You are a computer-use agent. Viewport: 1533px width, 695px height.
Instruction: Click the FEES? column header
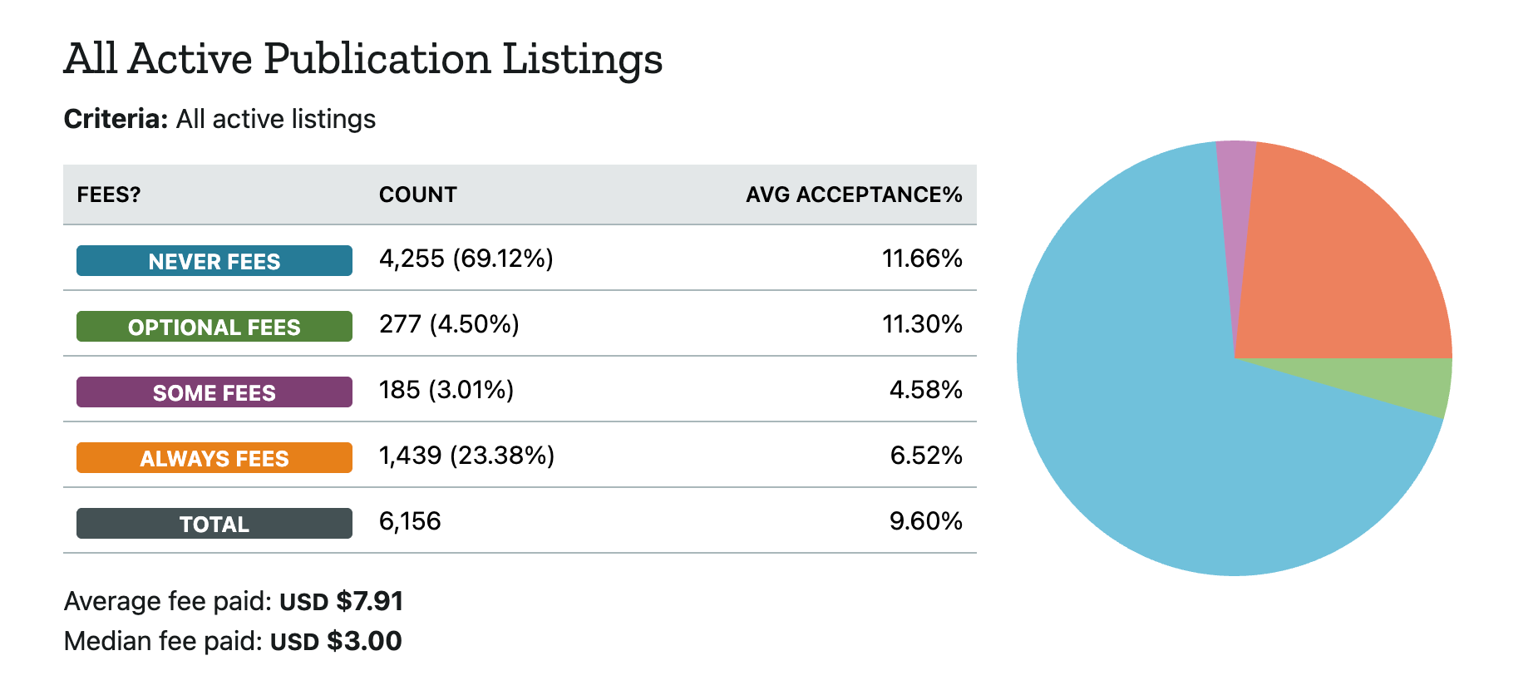(109, 195)
